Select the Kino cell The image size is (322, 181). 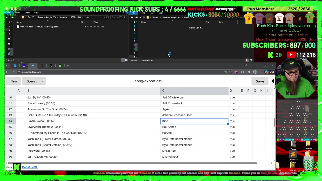click(194, 121)
